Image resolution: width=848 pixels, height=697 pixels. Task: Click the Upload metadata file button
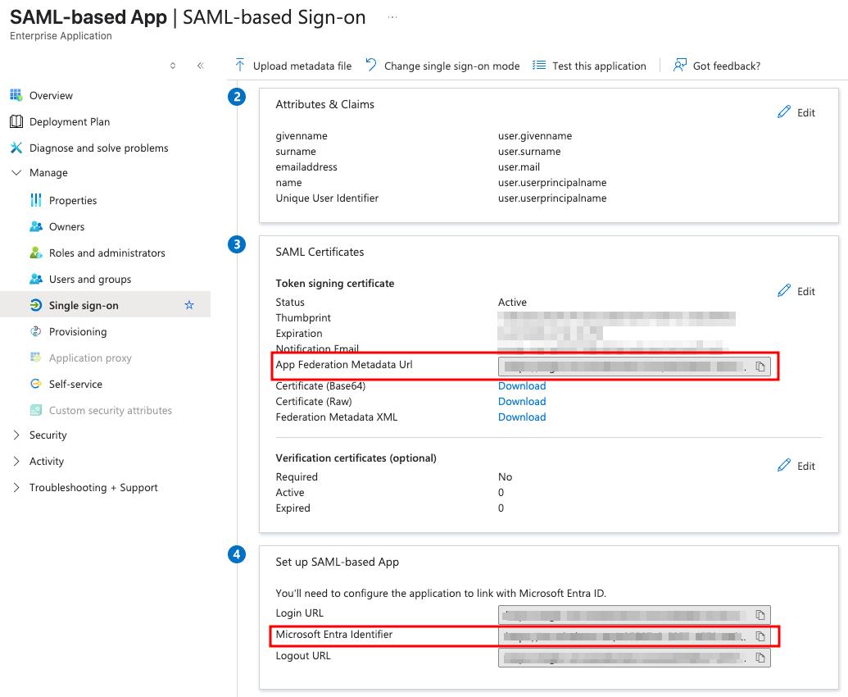pos(293,66)
